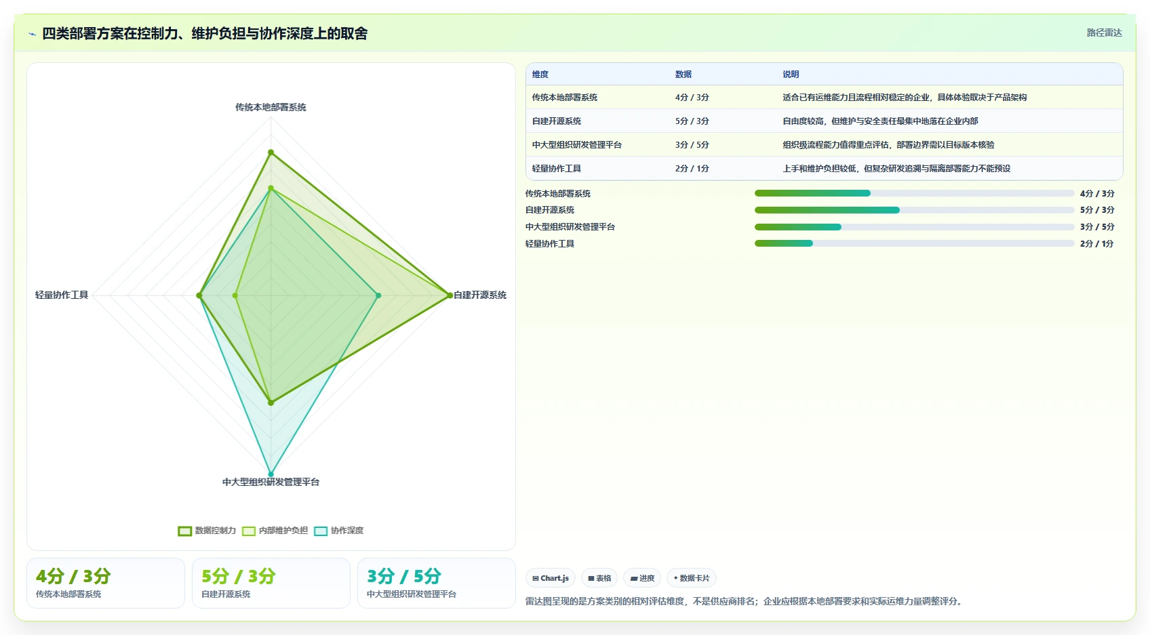Click the 进度 chip
Screen dimensions: 1150x635
tap(642, 578)
